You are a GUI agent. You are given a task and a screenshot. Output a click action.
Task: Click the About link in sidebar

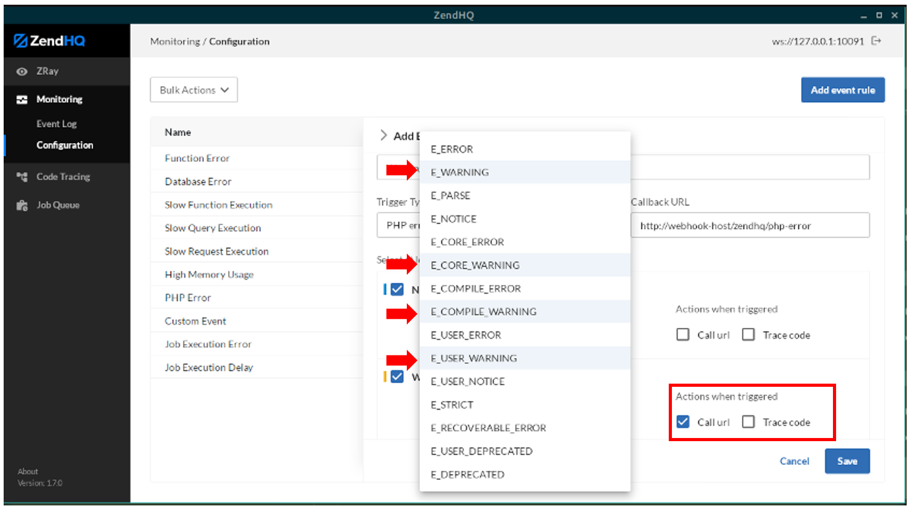28,471
